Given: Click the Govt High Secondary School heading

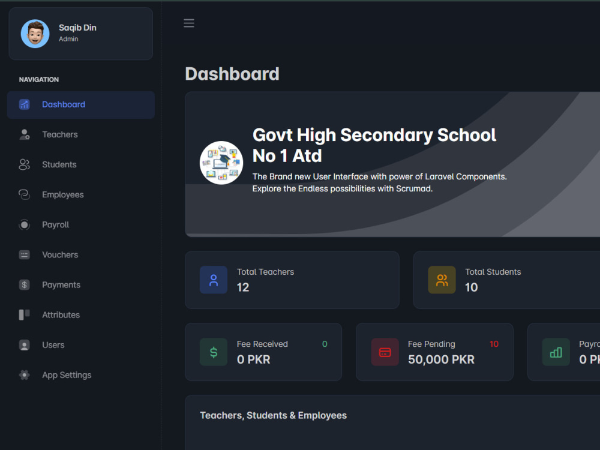Looking at the screenshot, I should tap(374, 145).
